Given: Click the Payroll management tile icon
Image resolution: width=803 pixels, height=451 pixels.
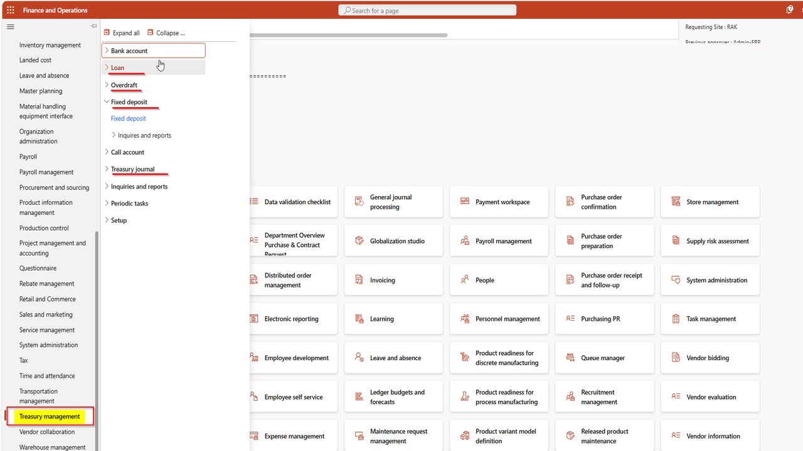Looking at the screenshot, I should (465, 241).
